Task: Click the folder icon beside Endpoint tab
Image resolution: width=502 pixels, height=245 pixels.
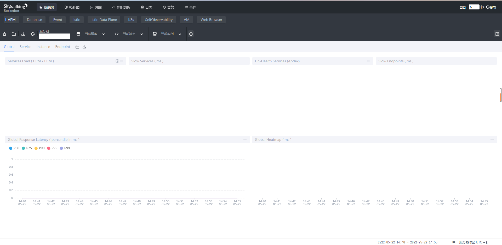Action: click(x=77, y=47)
